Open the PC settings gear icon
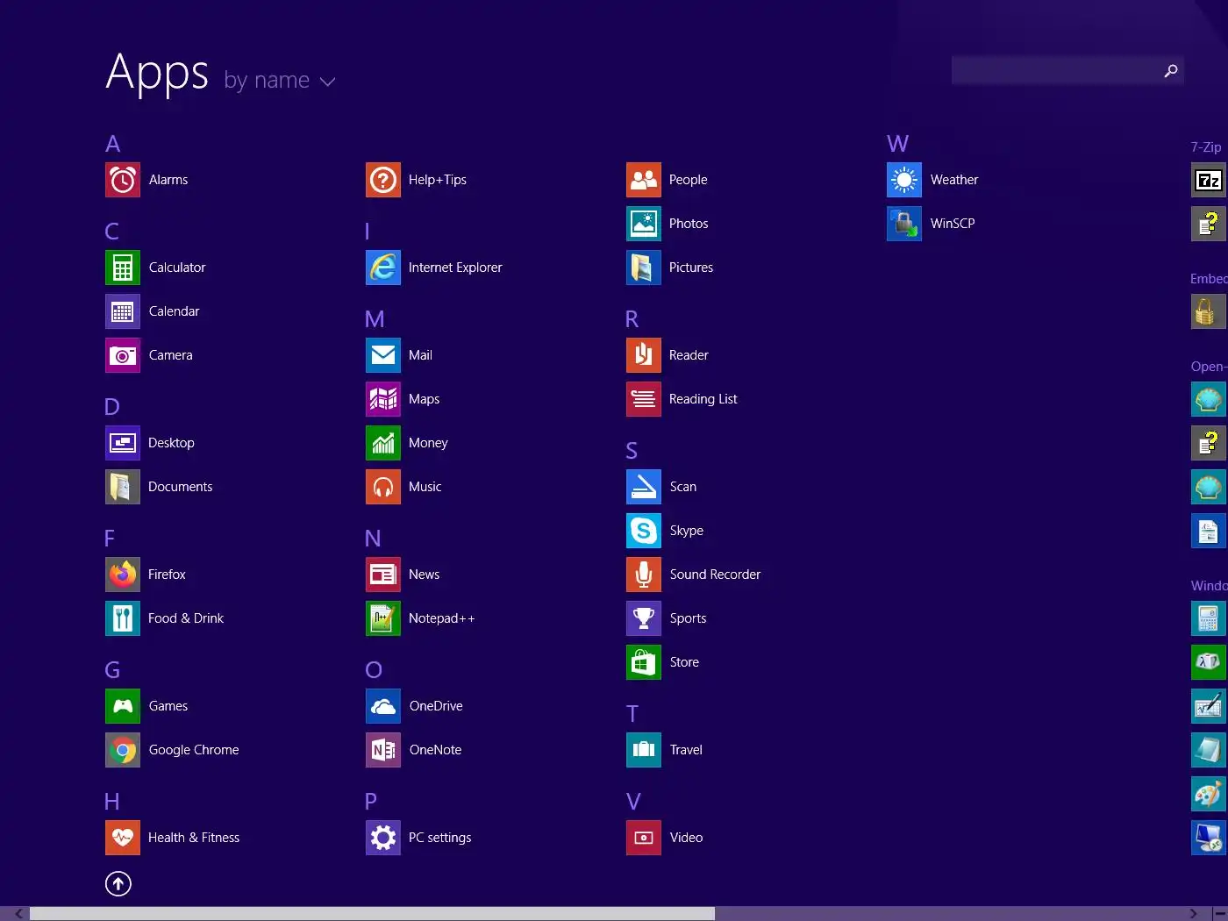Viewport: 1228px width, 921px height. 383,838
